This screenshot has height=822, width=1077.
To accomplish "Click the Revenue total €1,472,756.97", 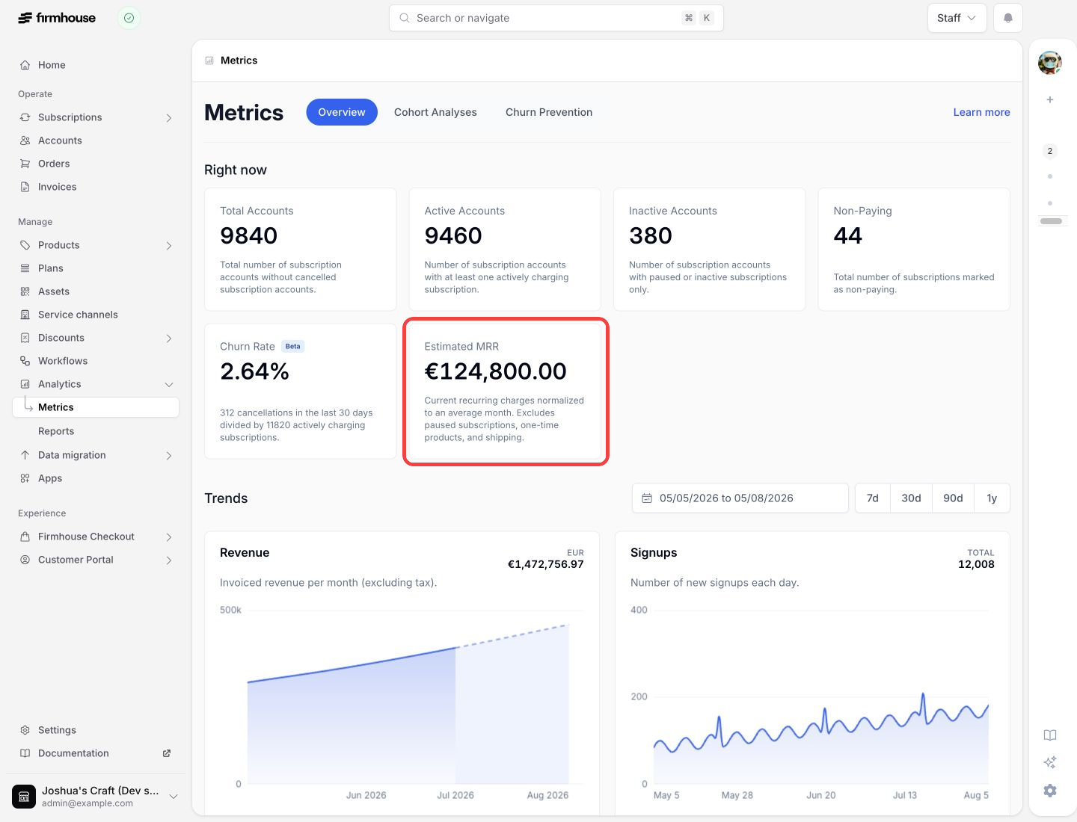I will (546, 564).
